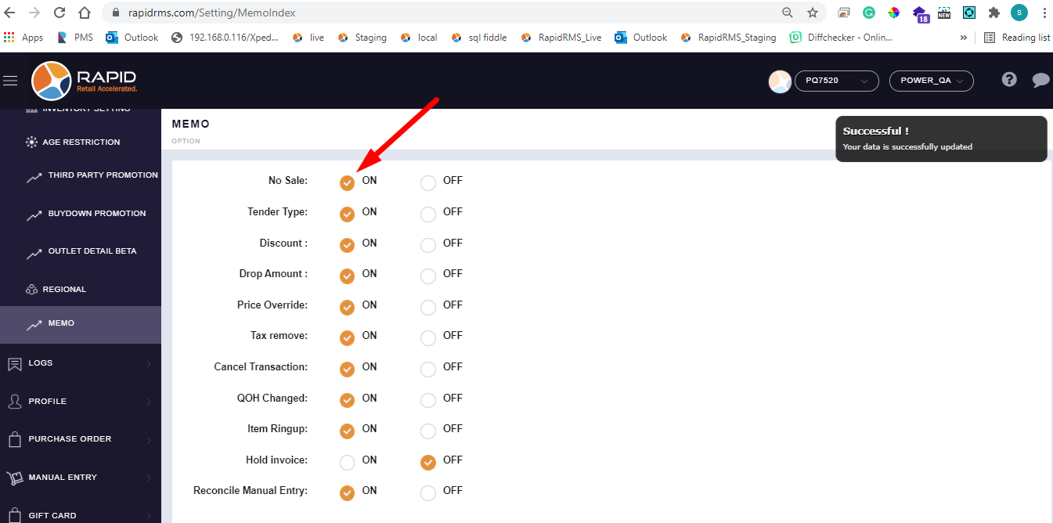1053x523 pixels.
Task: Open Age Restriction in sidebar
Action: coord(80,142)
